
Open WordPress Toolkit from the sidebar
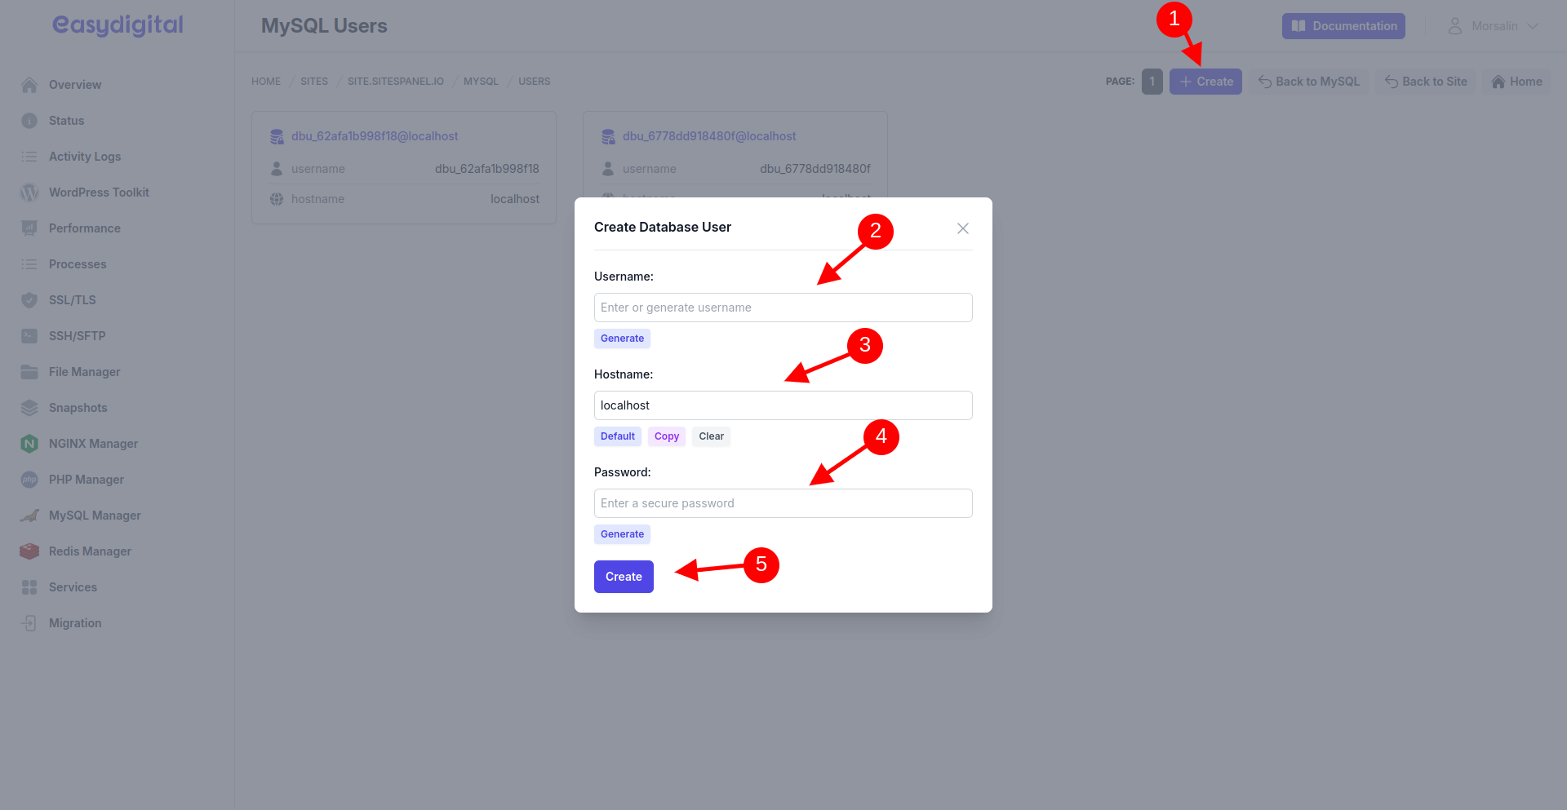click(98, 192)
